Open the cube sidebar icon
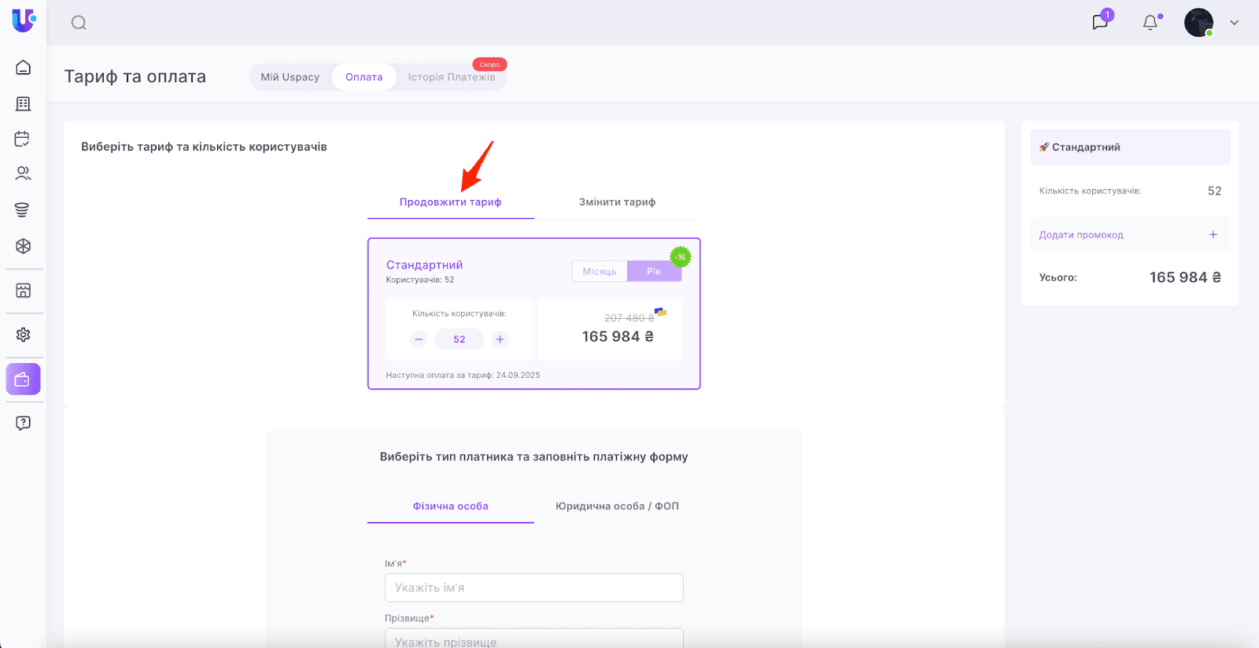This screenshot has height=648, width=1259. (x=24, y=246)
